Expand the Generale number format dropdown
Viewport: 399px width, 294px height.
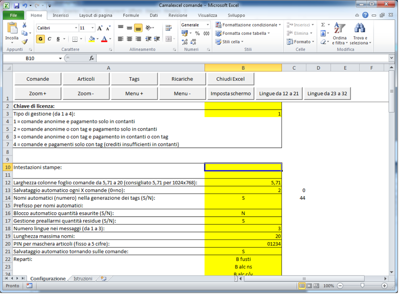click(x=209, y=25)
